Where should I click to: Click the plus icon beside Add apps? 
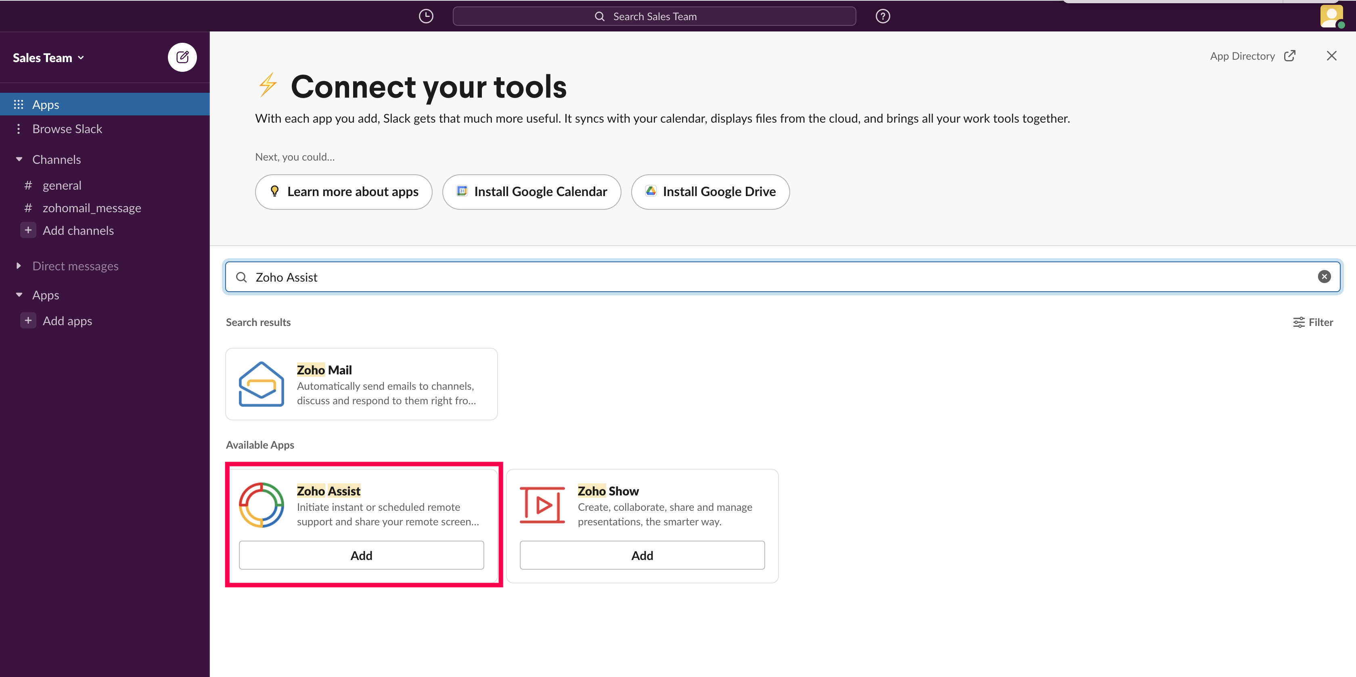28,321
